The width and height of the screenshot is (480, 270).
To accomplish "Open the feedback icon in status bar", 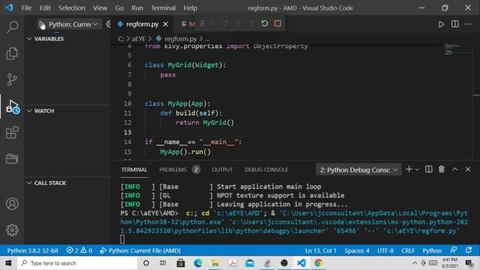I will click(453, 250).
